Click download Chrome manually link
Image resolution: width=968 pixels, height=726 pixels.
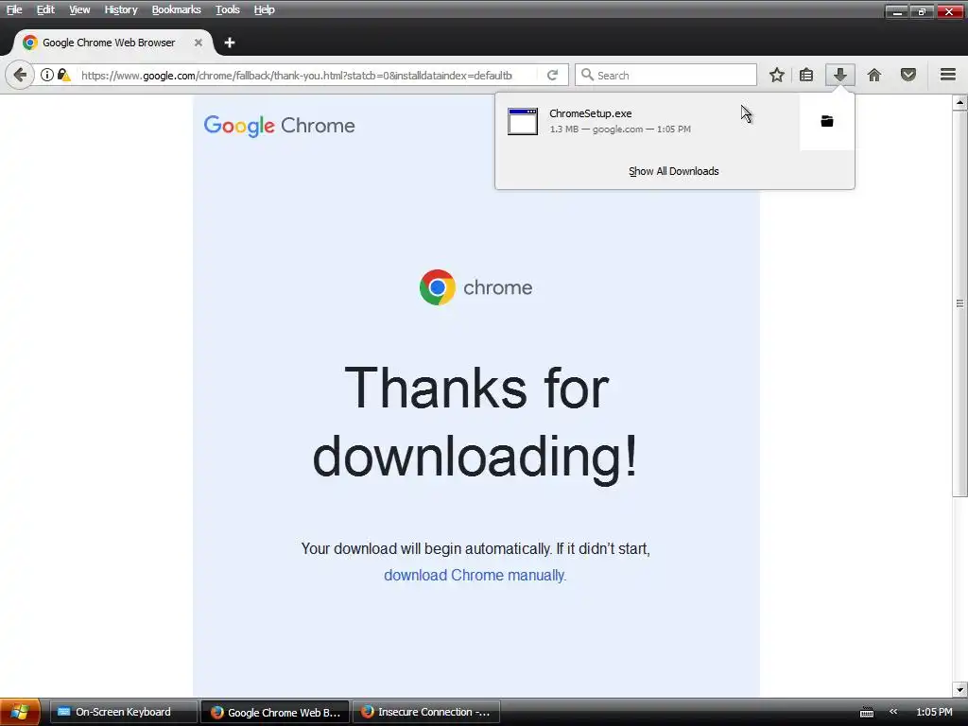(x=475, y=575)
